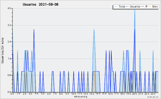Viewport: 161px width, 99px height.
Task: Click the x-axis label '5 h'
Action: pyautogui.click(x=43, y=94)
